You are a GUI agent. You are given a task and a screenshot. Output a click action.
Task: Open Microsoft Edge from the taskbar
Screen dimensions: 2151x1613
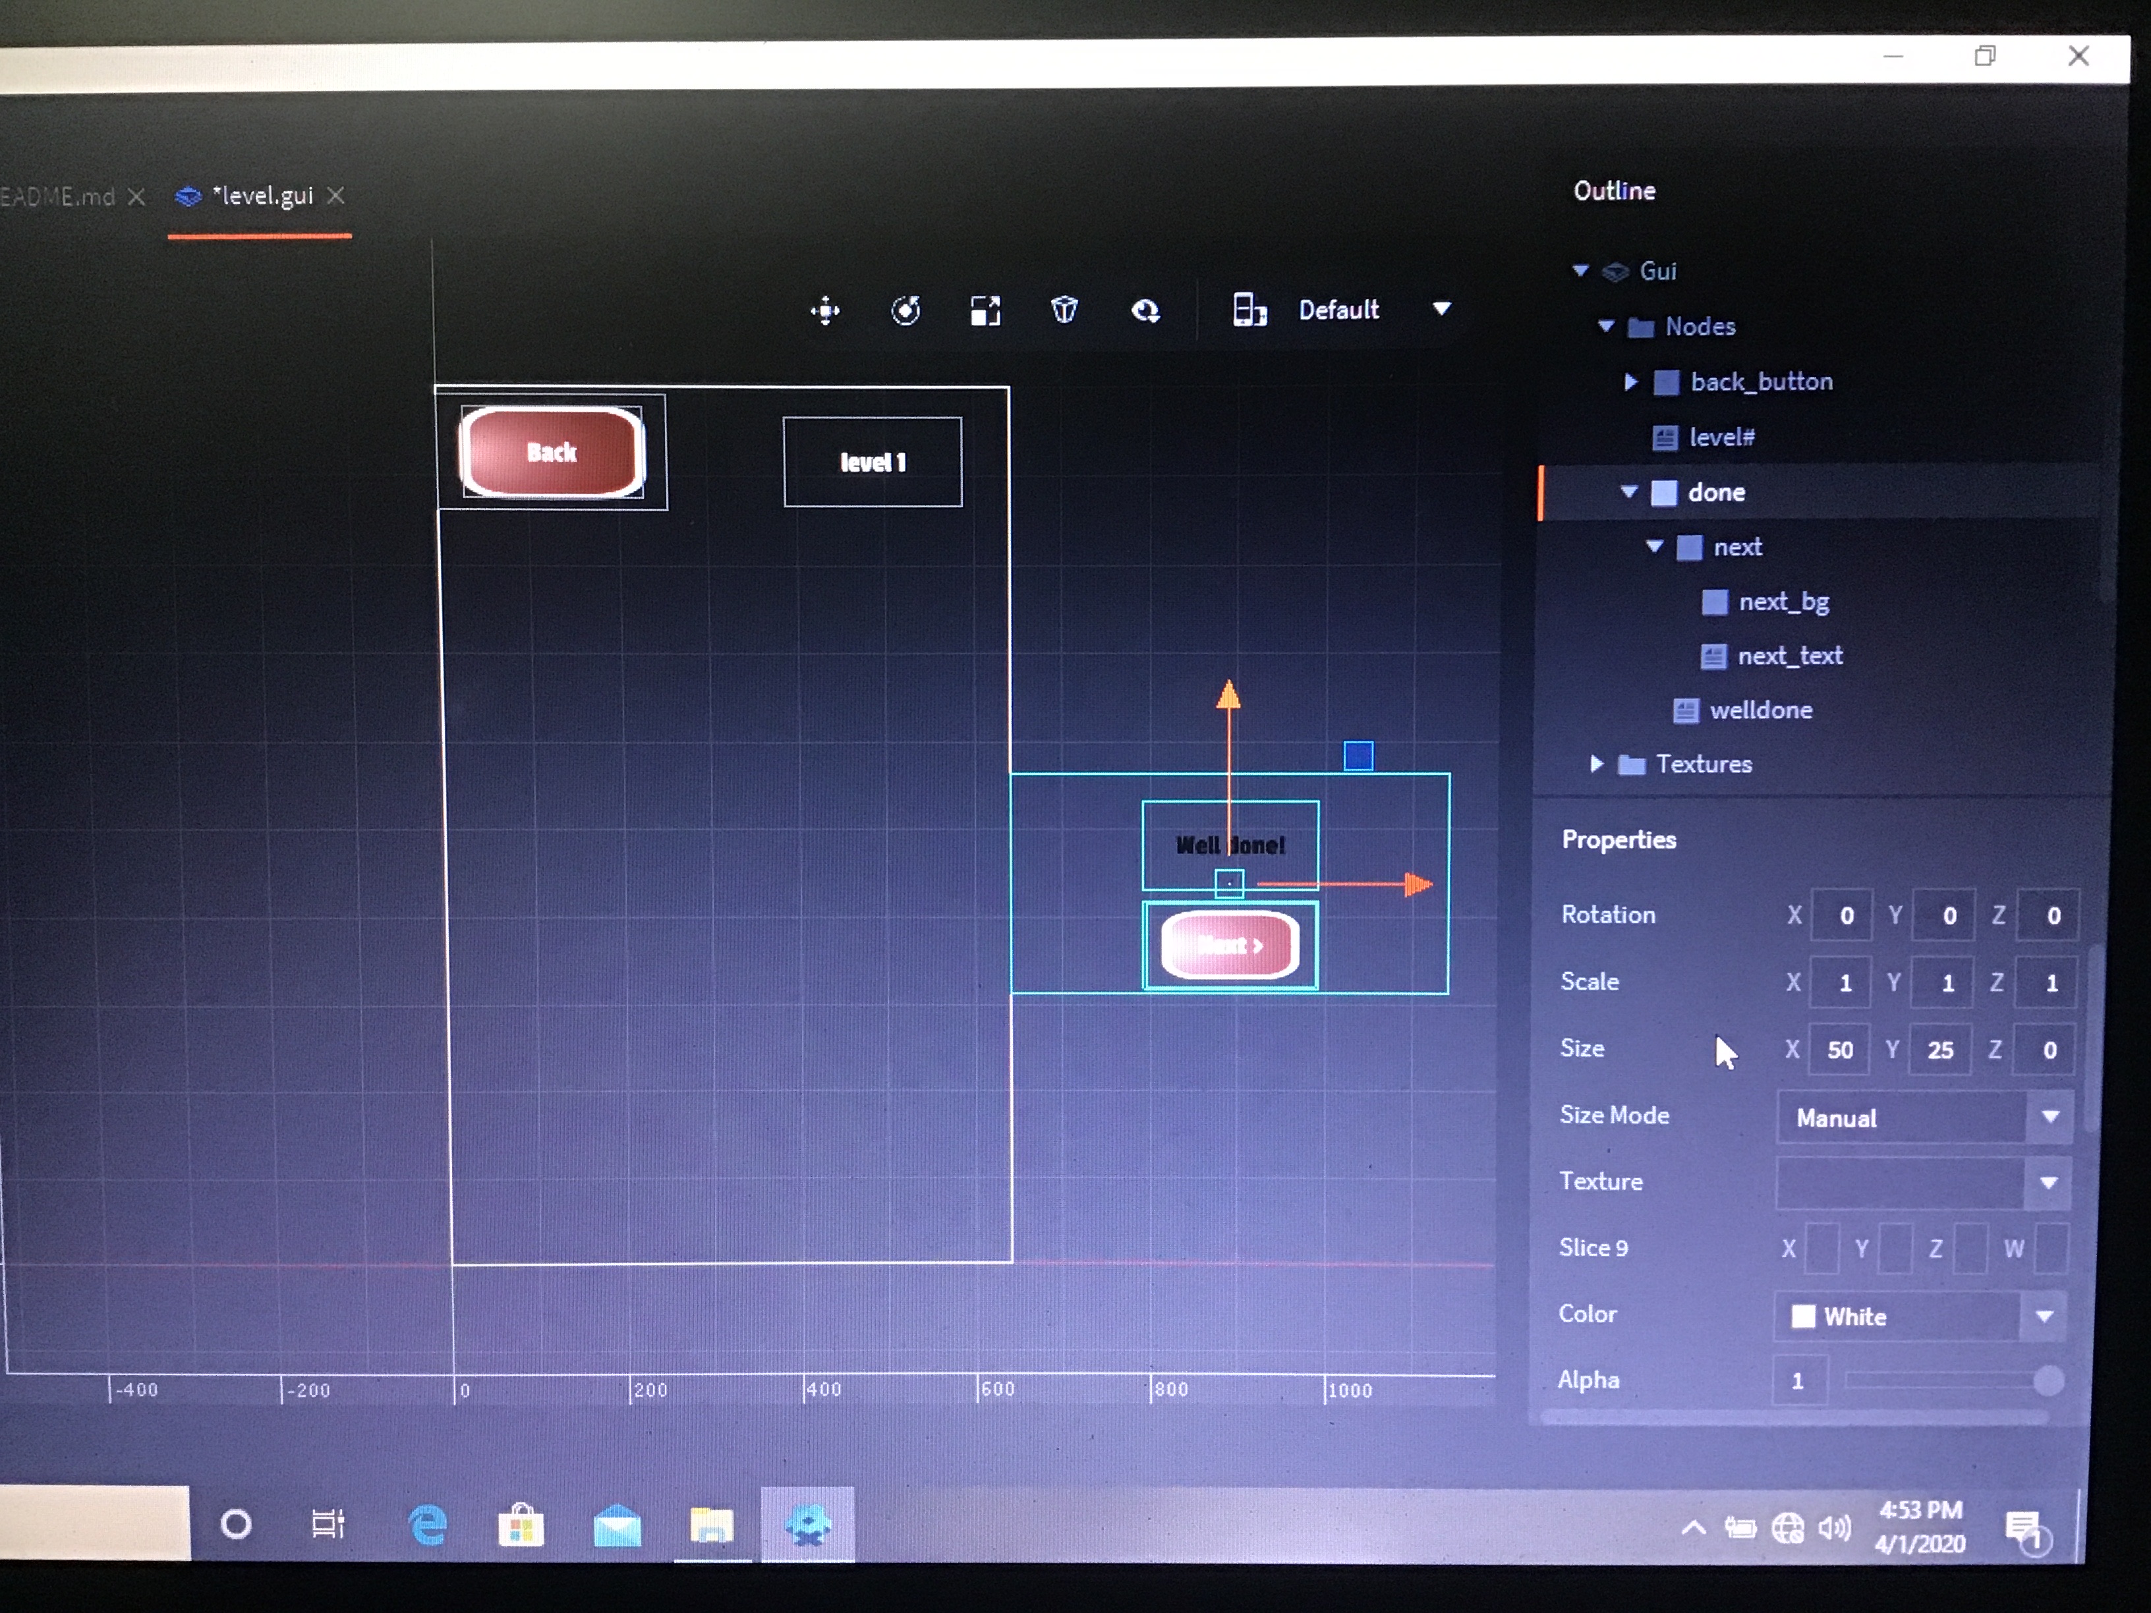tap(428, 1525)
